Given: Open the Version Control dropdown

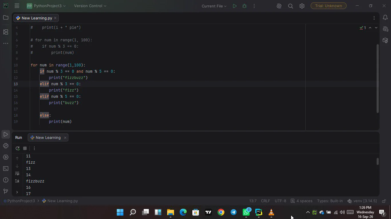Looking at the screenshot, I should (90, 6).
